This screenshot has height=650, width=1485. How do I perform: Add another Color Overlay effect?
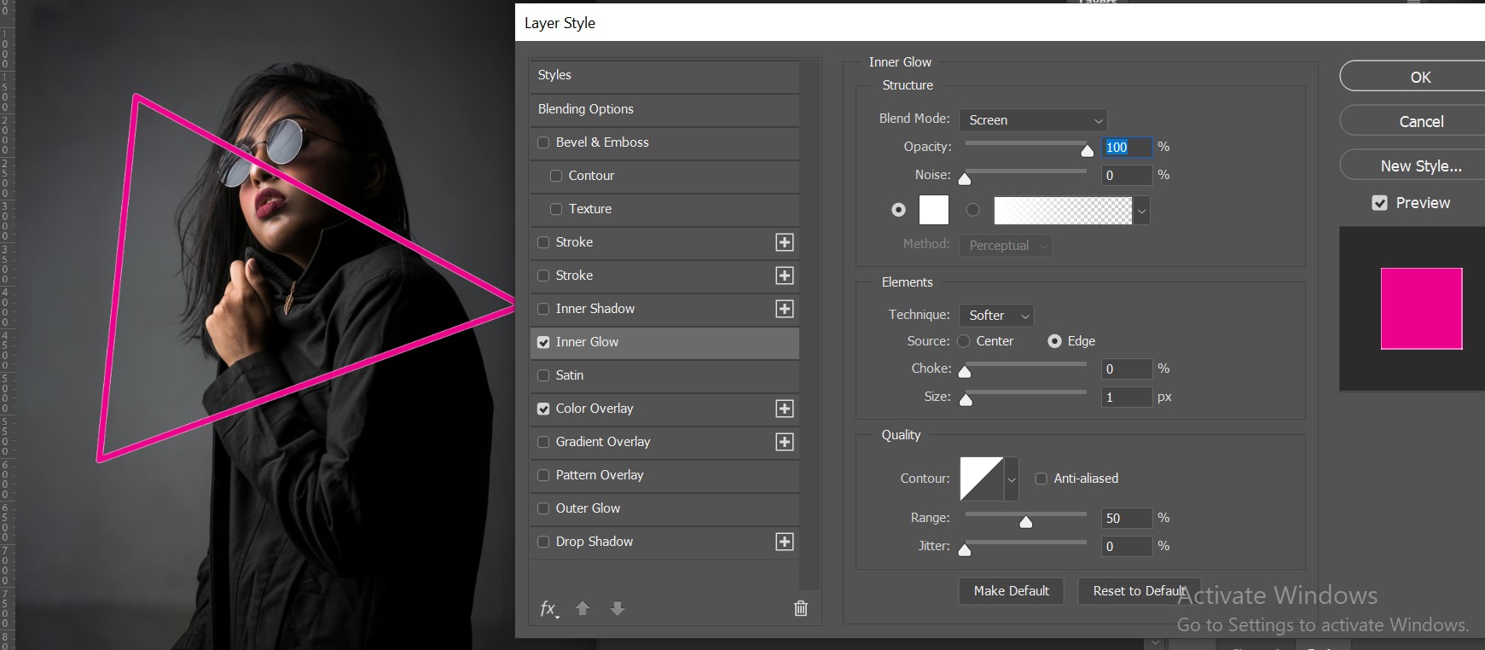785,409
